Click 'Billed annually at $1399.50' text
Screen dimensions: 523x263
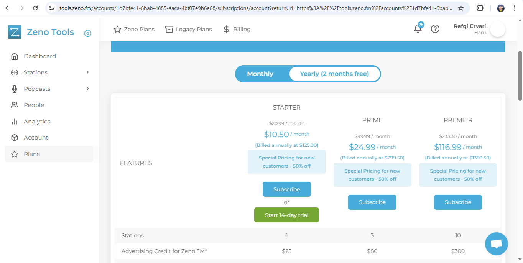tap(458, 158)
